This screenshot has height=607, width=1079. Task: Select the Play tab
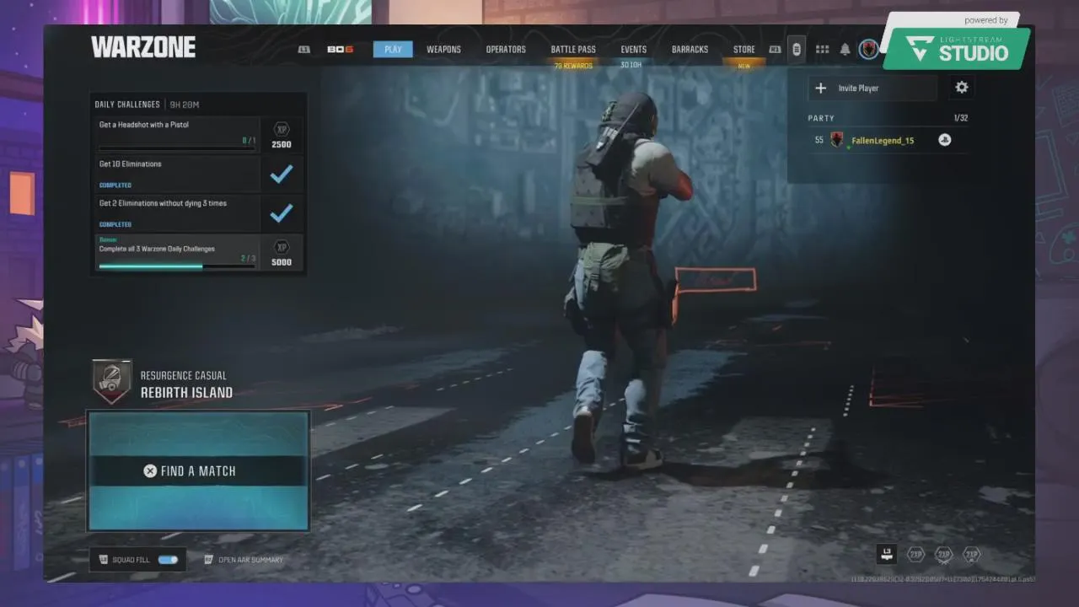(x=393, y=50)
